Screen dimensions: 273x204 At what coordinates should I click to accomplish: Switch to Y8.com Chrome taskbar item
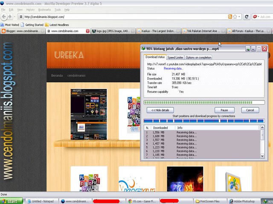coord(142,201)
